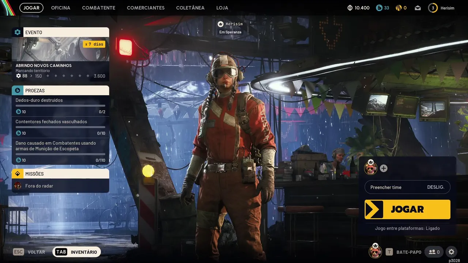Viewport: 468px width, 263px height.
Task: Click the ABRINDO NOVOS CAMINHOS event title
Action: click(44, 65)
